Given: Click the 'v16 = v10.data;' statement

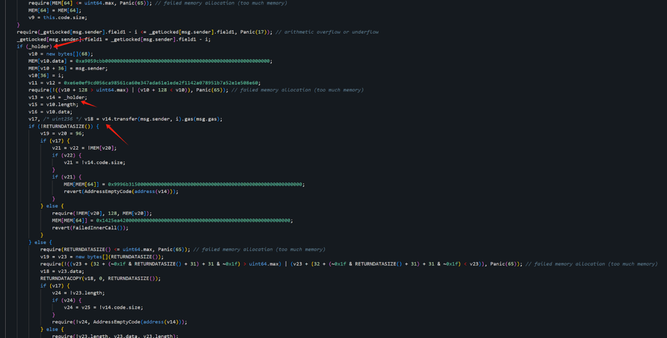Looking at the screenshot, I should pos(50,112).
